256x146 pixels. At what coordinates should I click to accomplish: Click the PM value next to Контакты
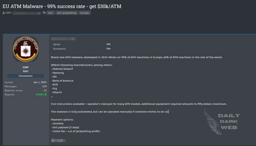[x=108, y=49]
